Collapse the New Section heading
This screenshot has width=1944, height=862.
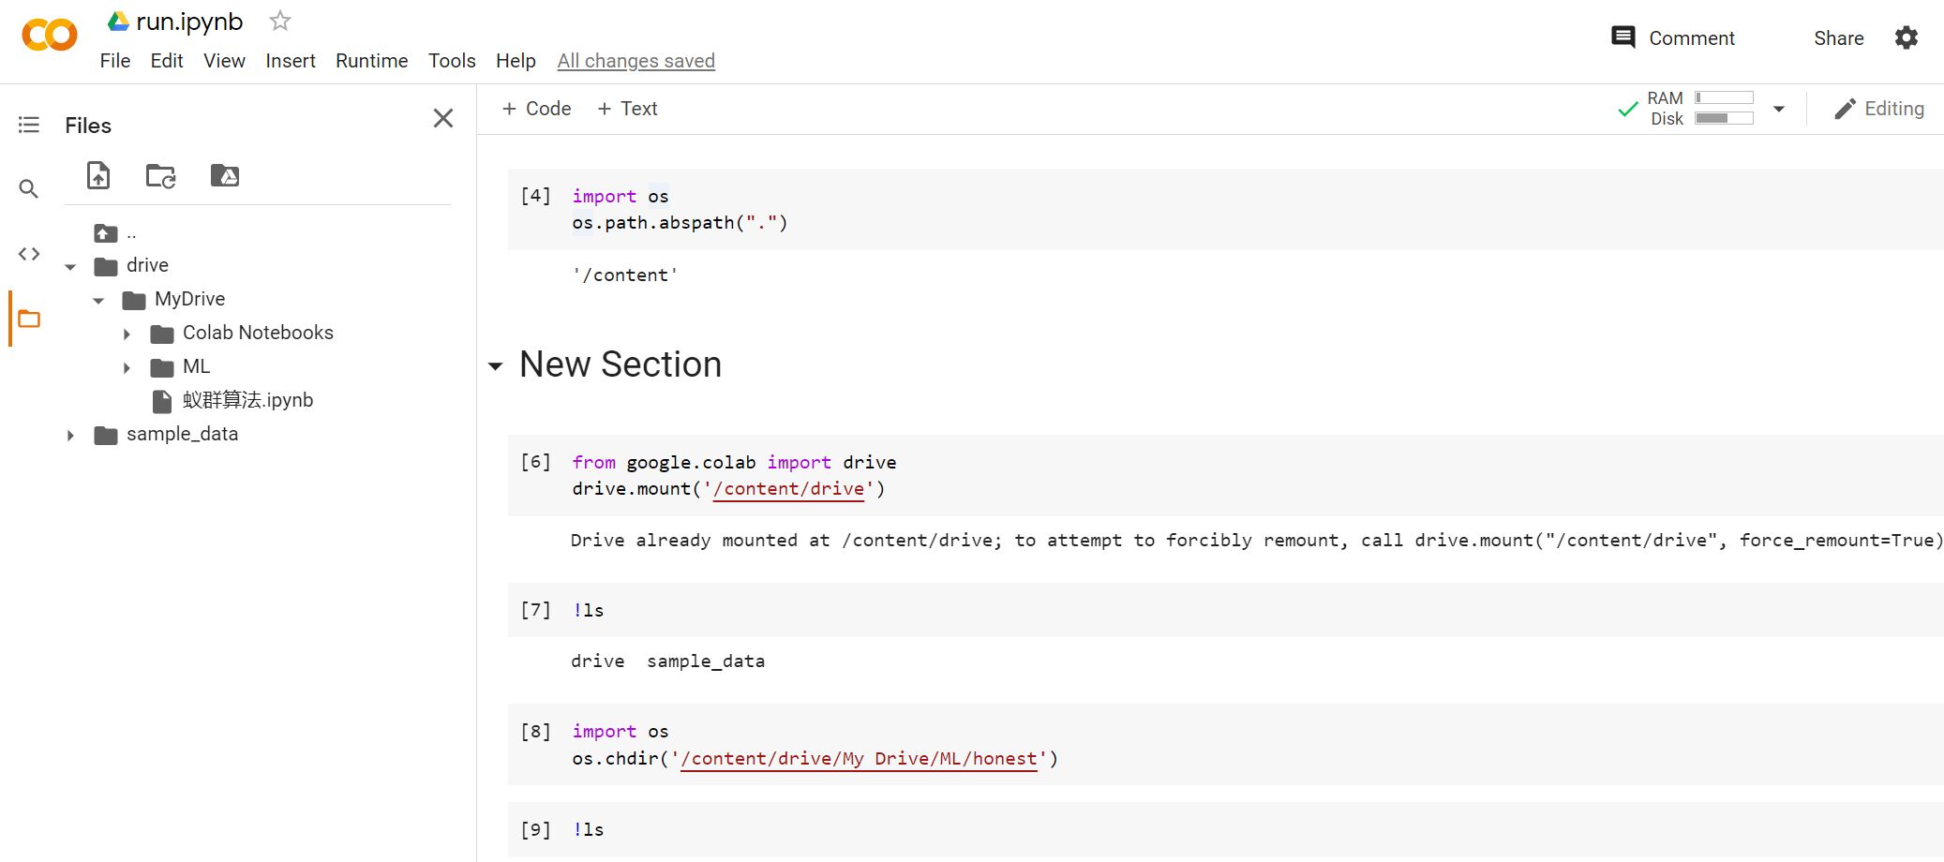pyautogui.click(x=496, y=366)
